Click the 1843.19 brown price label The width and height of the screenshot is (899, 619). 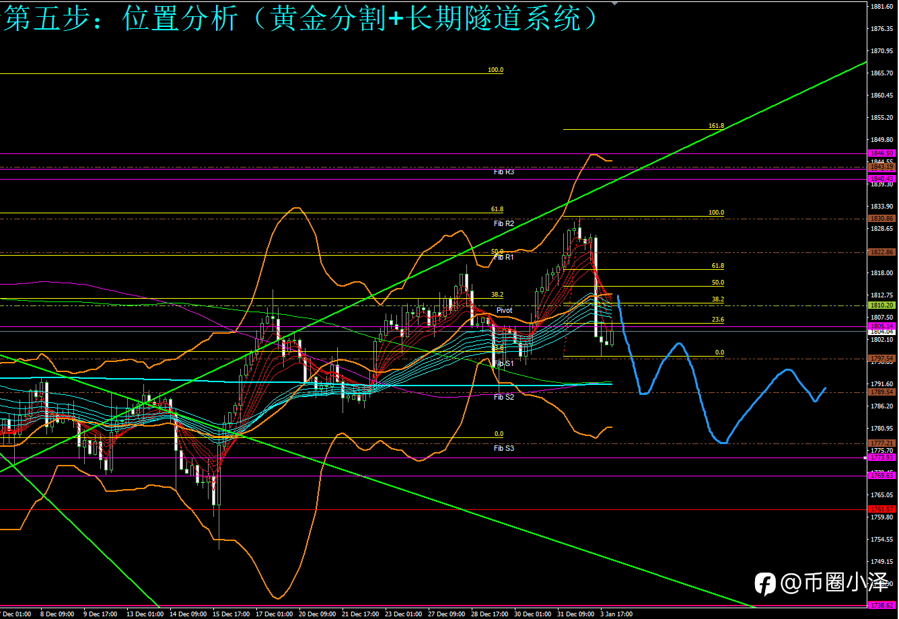click(882, 167)
